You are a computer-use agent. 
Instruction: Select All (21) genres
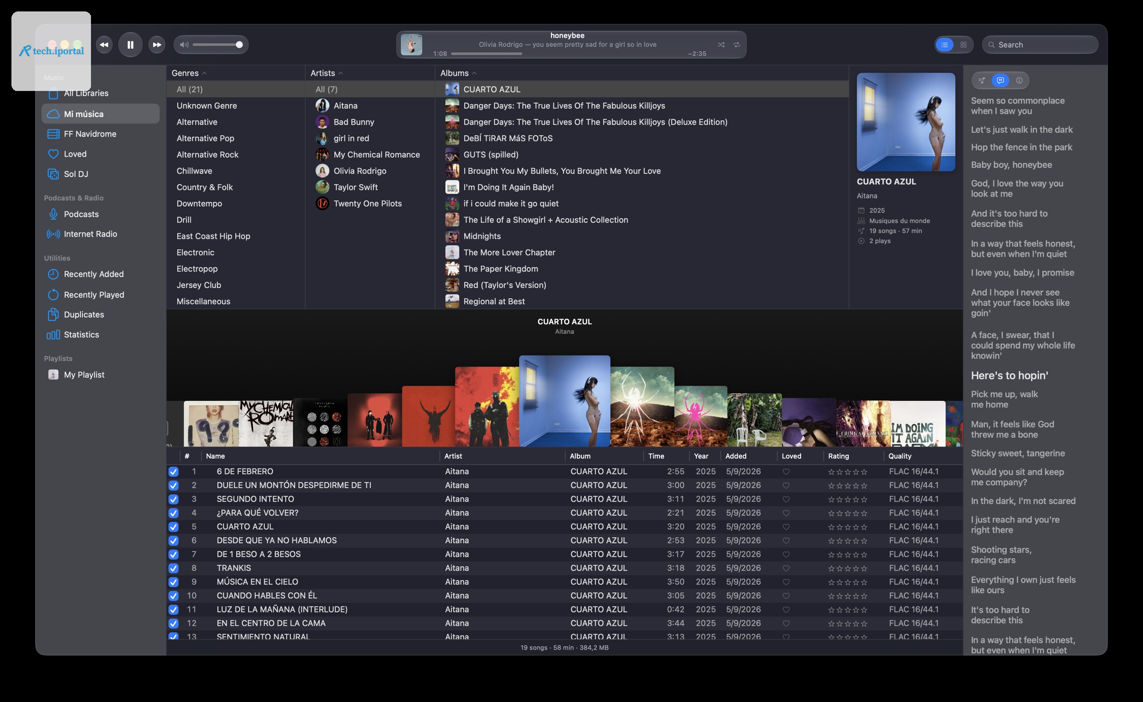coord(190,90)
